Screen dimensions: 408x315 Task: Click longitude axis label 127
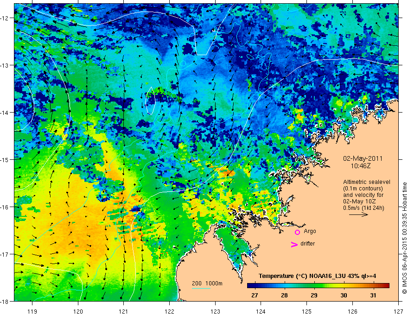[398, 312]
